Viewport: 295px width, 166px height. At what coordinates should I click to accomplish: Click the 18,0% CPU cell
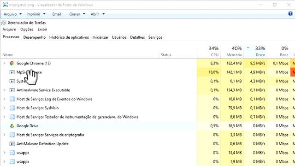209,72
